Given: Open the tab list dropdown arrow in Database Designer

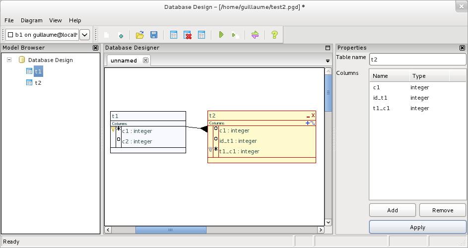Looking at the screenshot, I should [328, 61].
